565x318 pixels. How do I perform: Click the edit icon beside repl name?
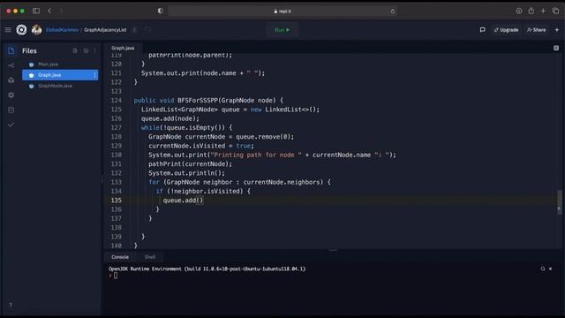(135, 30)
